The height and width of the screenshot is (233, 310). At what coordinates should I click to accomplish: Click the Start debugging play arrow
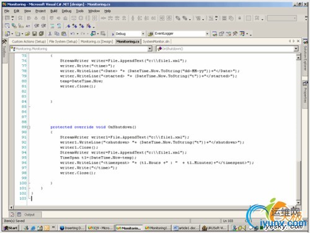pos(113,34)
